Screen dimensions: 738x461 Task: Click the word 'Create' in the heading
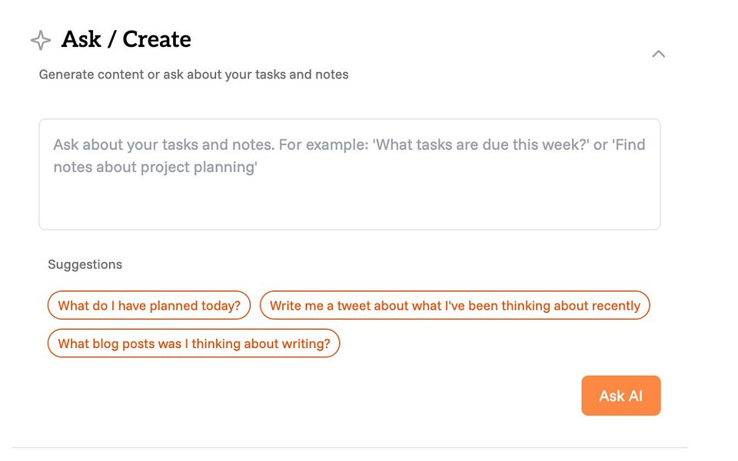pyautogui.click(x=157, y=39)
